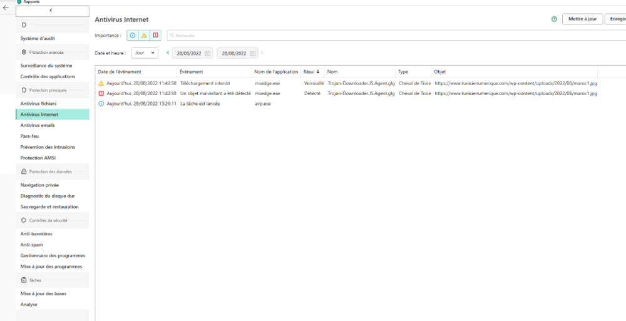Image resolution: width=626 pixels, height=321 pixels.
Task: Open the start date calendar picker
Action: click(x=207, y=53)
